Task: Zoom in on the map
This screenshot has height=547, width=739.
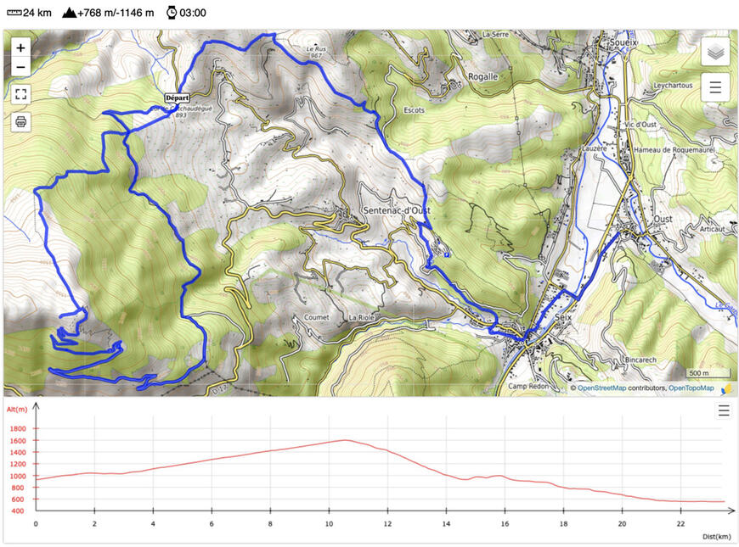Action: click(x=20, y=48)
